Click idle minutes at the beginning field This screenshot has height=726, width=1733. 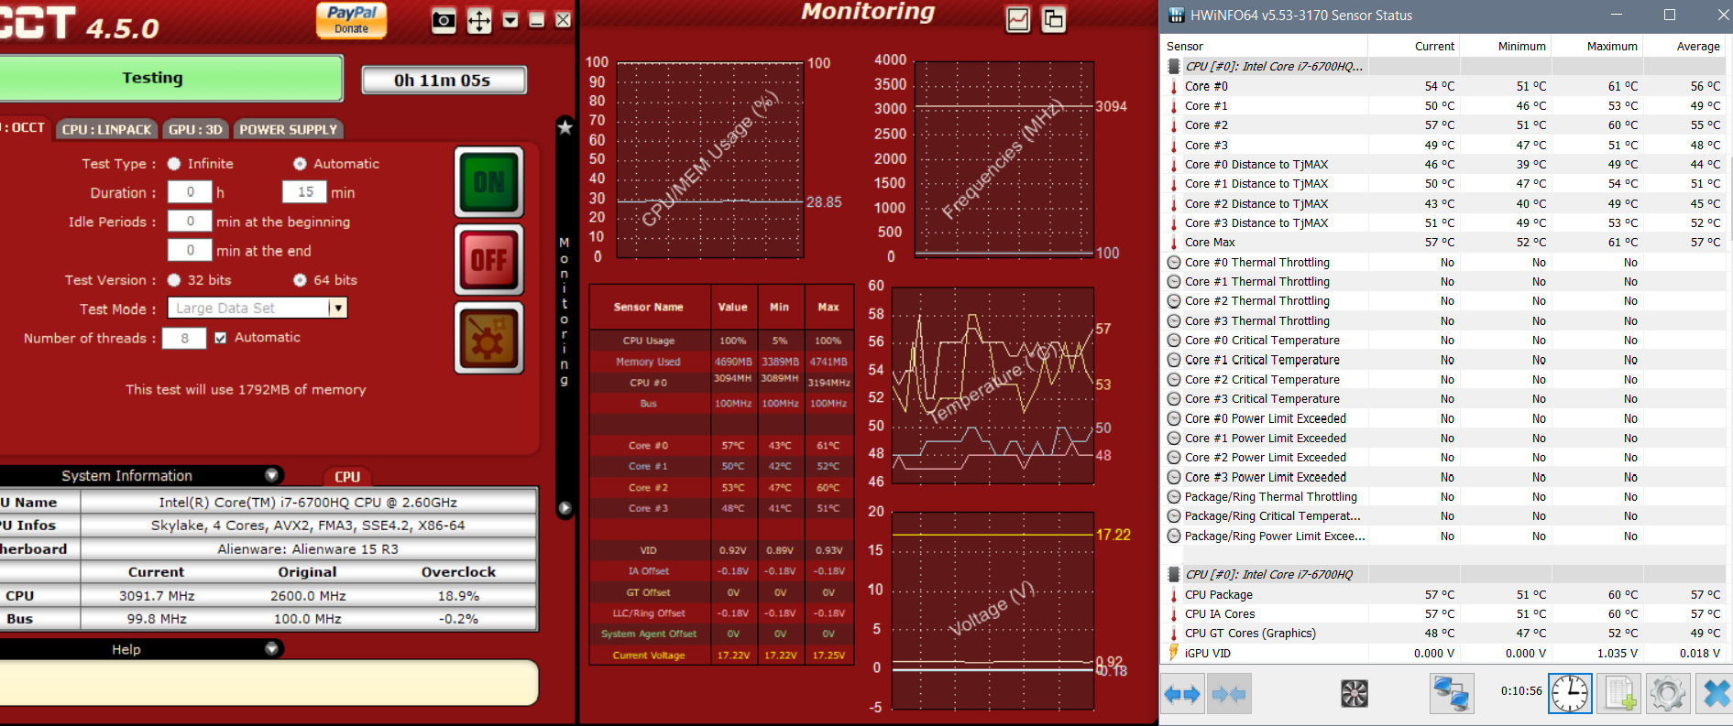click(x=190, y=222)
